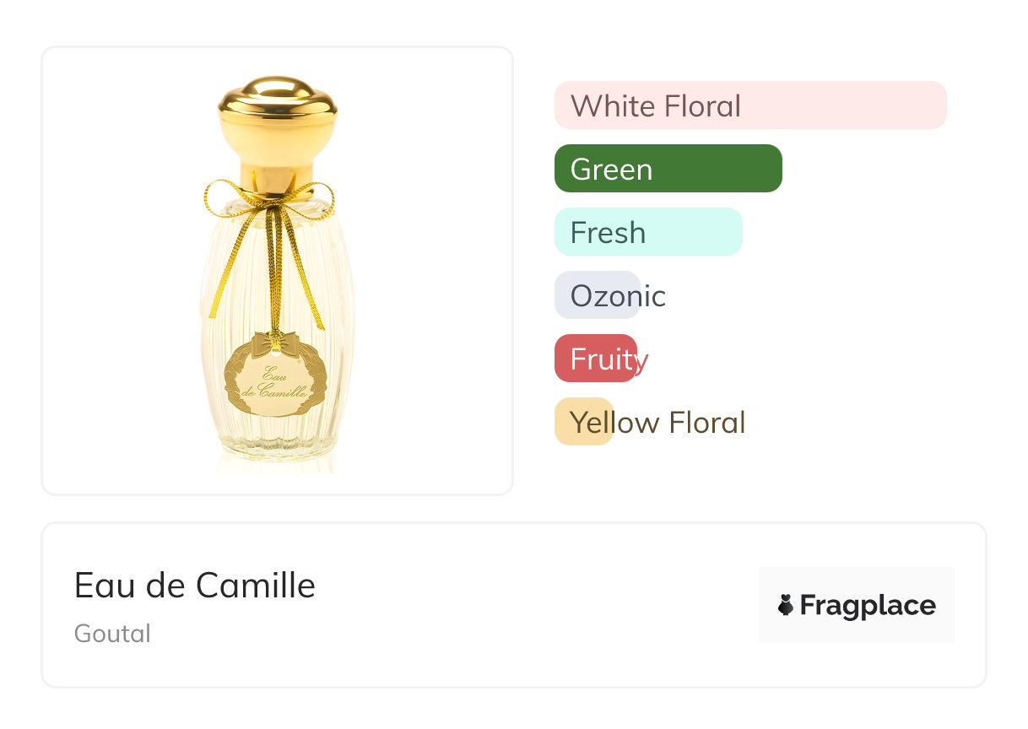The image size is (1028, 729).
Task: Click the 'White Floral' text label
Action: 656,106
